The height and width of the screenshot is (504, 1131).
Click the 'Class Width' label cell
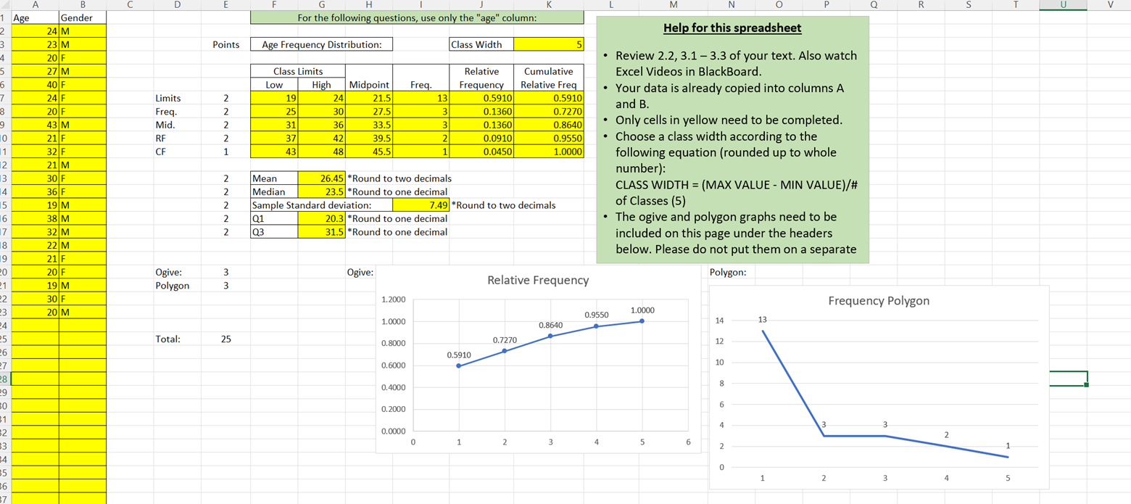[x=481, y=44]
